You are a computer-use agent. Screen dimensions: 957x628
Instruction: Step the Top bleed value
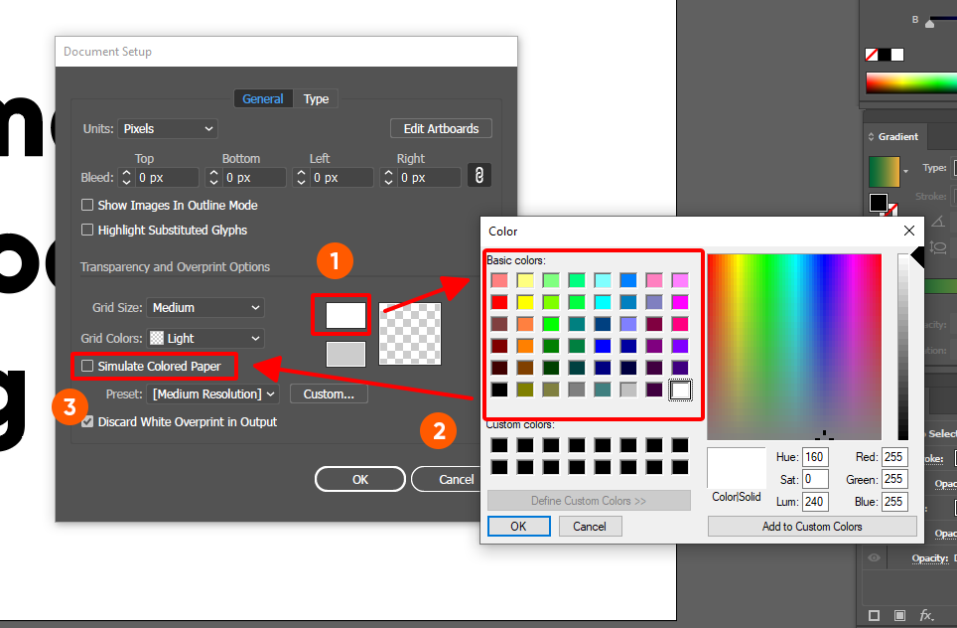pos(126,177)
